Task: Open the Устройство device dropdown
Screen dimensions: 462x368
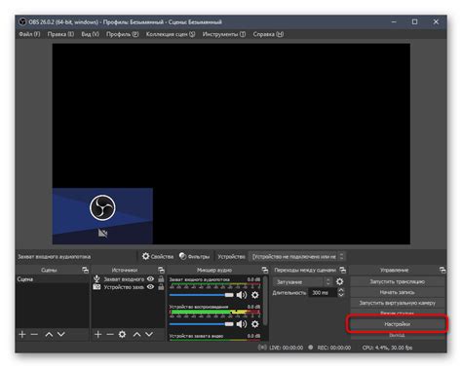Action: (297, 256)
